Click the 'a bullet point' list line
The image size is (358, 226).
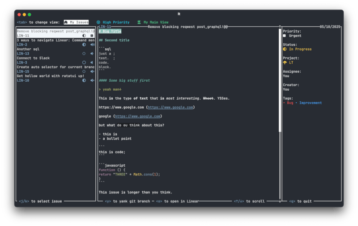tap(115, 138)
